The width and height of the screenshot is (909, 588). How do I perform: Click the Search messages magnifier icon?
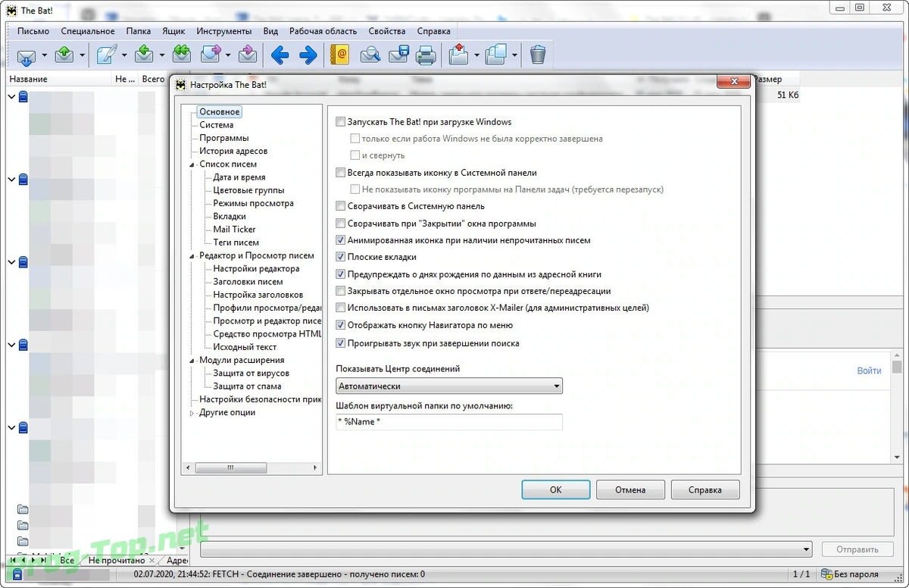(x=370, y=55)
